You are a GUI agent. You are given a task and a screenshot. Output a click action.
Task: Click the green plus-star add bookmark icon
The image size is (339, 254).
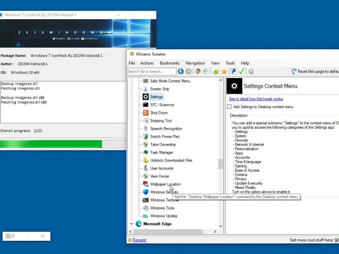pos(216,71)
